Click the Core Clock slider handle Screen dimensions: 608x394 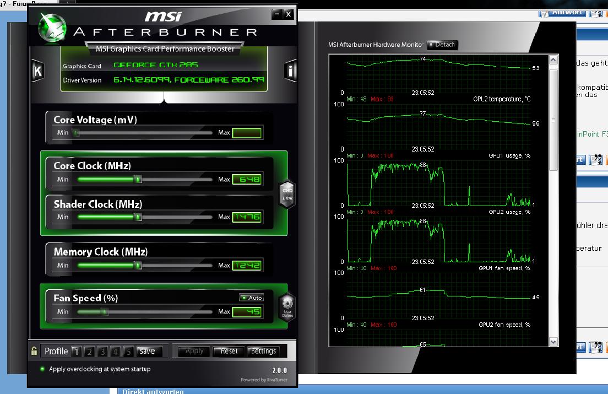click(x=138, y=179)
